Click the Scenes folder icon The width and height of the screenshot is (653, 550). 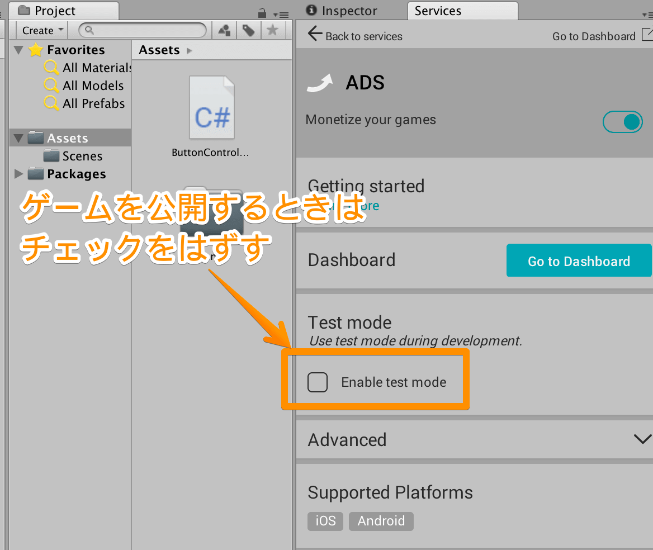pos(51,156)
